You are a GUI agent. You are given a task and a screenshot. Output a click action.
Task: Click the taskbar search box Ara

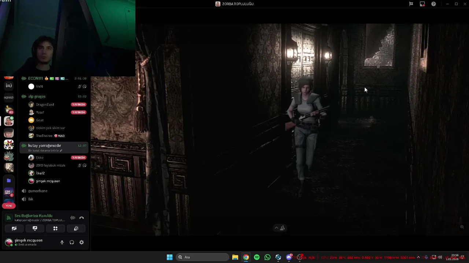tap(203, 257)
